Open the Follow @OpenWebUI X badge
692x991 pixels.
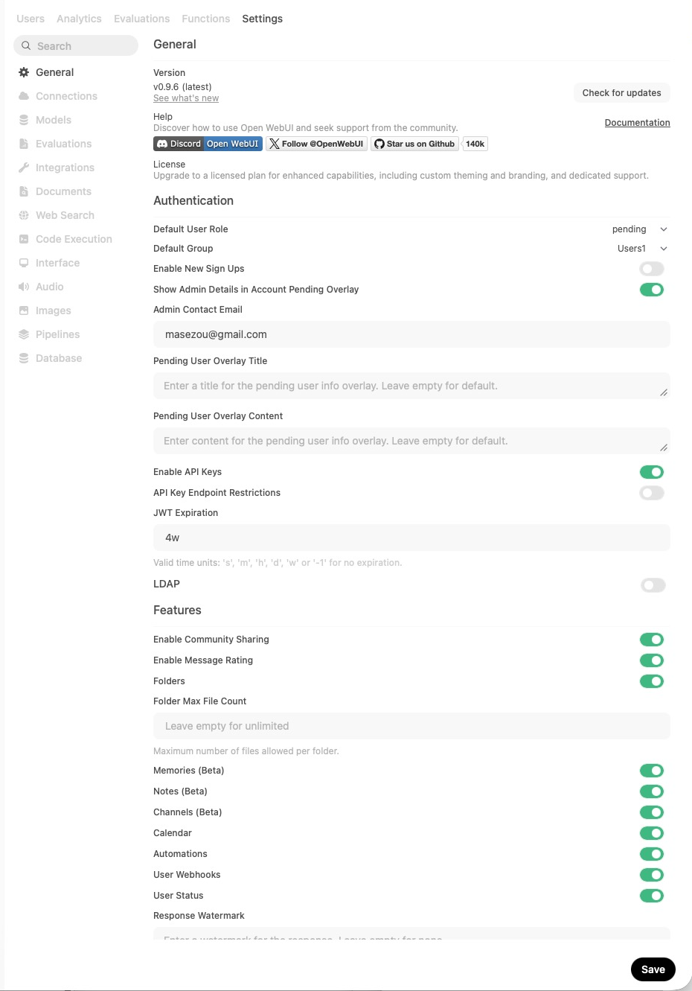pos(317,144)
